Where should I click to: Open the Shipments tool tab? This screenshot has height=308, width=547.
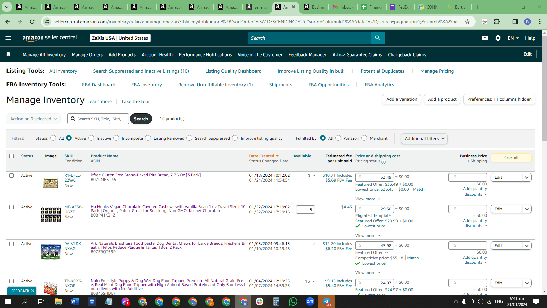(x=281, y=85)
